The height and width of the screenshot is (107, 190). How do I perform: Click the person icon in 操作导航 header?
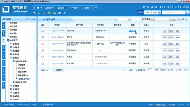pos(34,19)
